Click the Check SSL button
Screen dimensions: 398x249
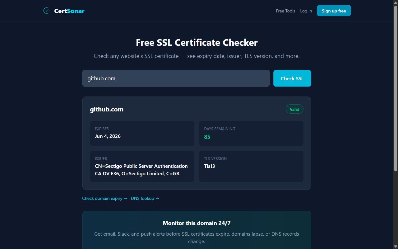tap(292, 78)
